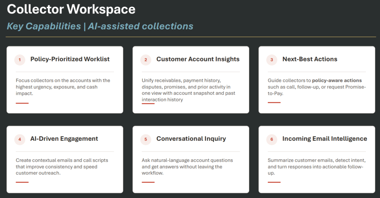The image size is (380, 198).
Task: Click the text 'Summarize customer emails, detect intent'
Action: click(x=316, y=160)
